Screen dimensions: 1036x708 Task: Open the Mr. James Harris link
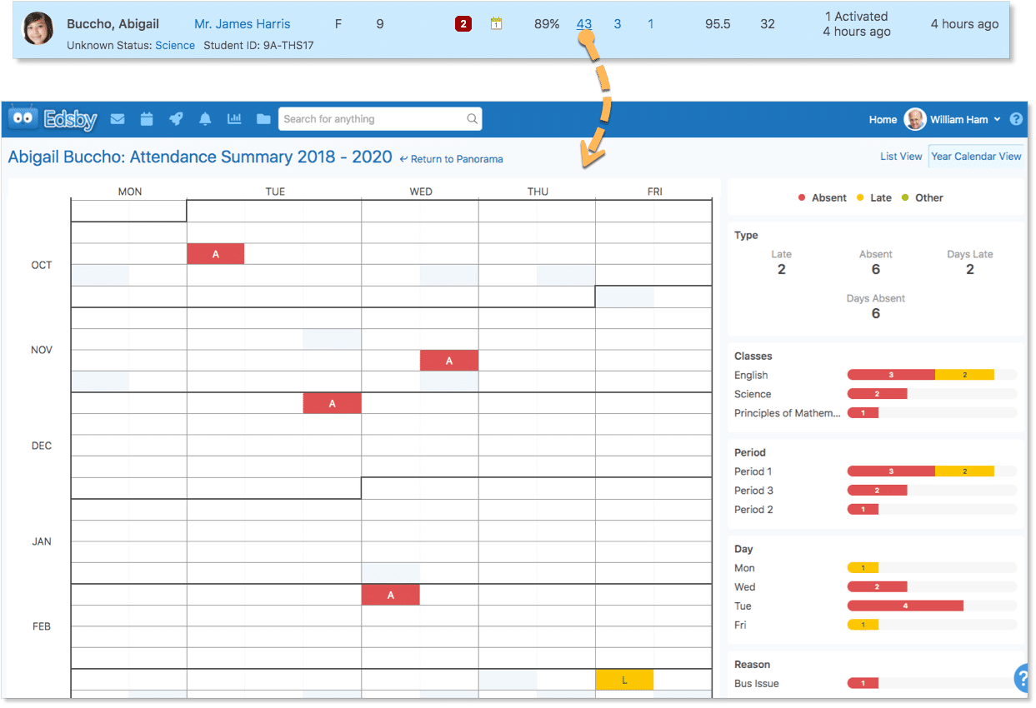pyautogui.click(x=242, y=24)
